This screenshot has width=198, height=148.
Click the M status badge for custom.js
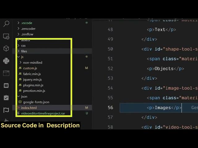(87, 68)
